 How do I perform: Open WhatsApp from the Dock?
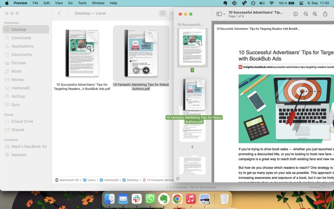(150, 199)
